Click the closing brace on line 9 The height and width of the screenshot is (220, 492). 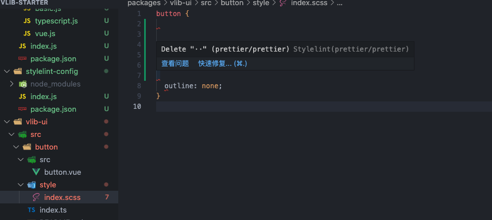click(158, 96)
